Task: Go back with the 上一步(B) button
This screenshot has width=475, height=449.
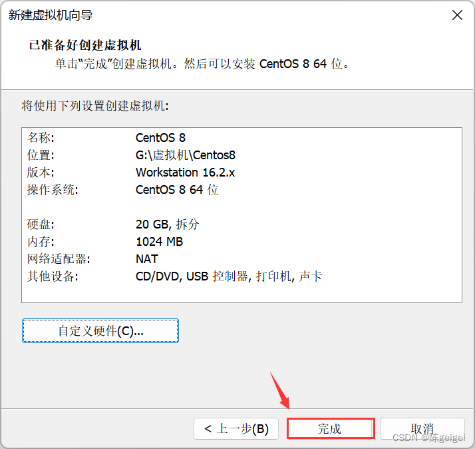Action: point(236,428)
